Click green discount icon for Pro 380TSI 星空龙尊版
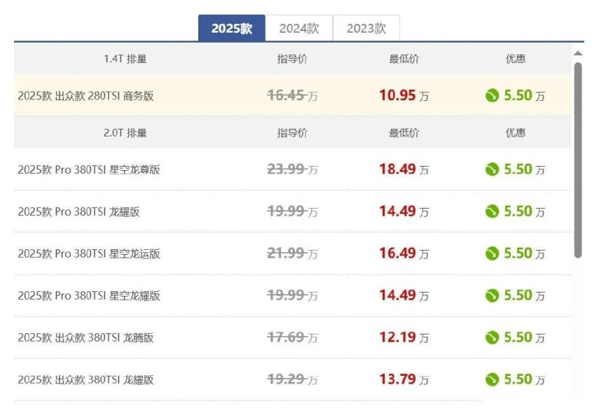 [x=492, y=169]
